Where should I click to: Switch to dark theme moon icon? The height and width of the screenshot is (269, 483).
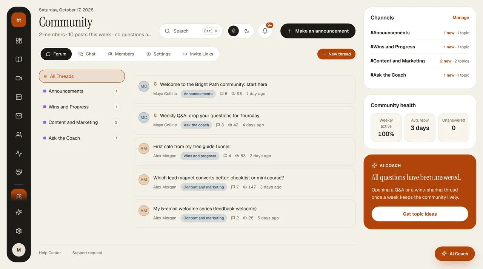[247, 31]
